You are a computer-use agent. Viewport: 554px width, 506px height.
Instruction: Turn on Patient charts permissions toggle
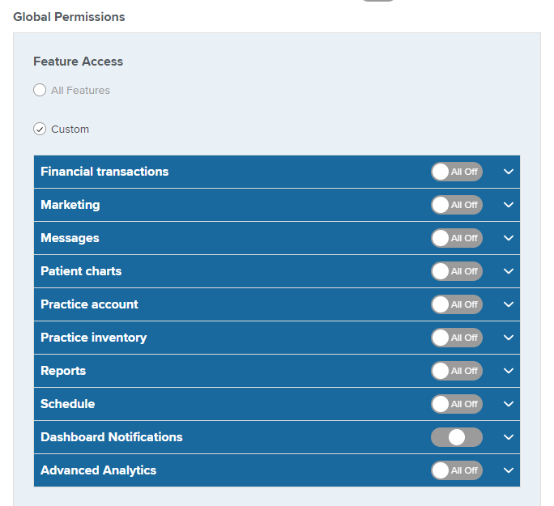point(457,271)
